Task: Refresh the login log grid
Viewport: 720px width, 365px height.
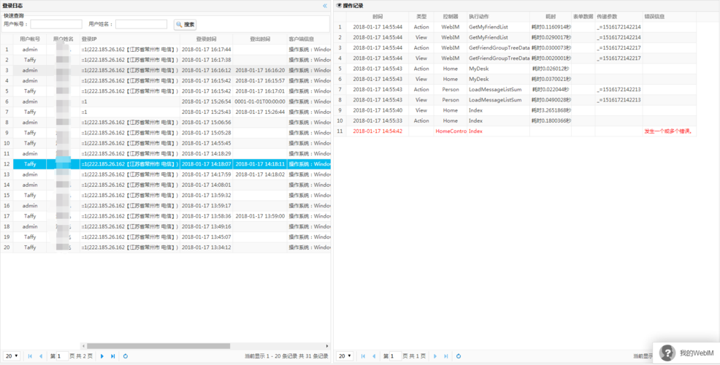Action: [126, 356]
